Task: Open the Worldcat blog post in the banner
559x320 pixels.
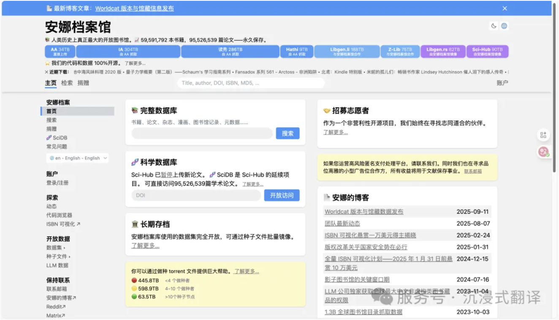Action: click(134, 8)
